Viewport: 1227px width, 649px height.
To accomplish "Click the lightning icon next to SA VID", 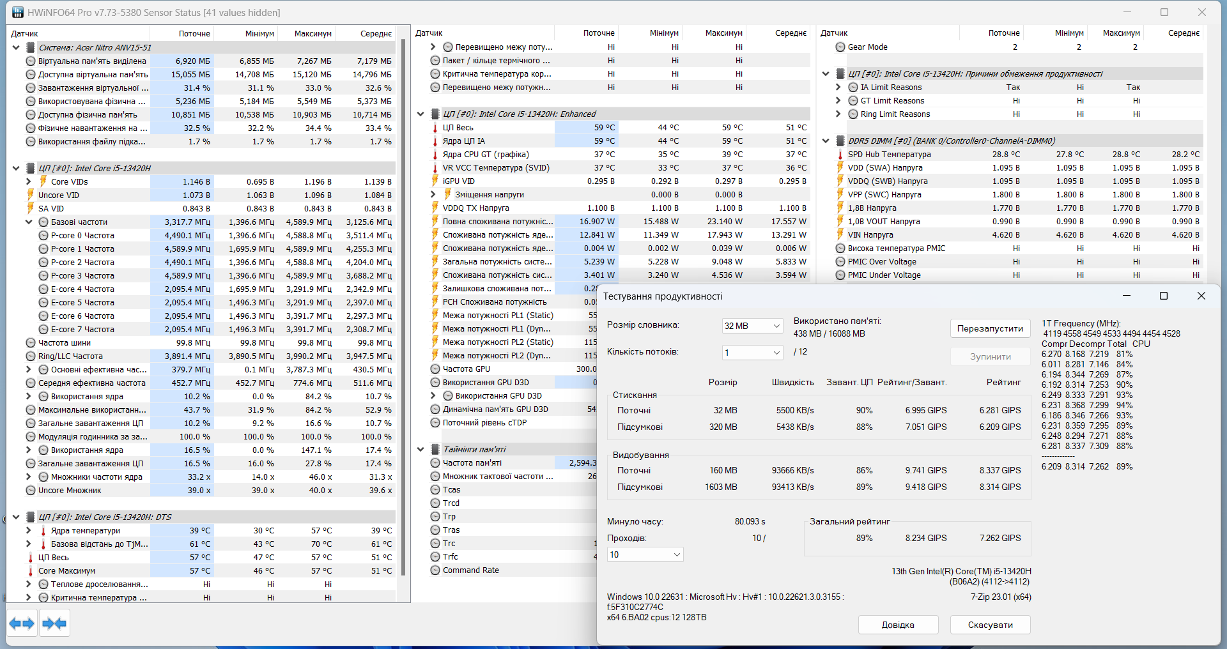I will (31, 208).
